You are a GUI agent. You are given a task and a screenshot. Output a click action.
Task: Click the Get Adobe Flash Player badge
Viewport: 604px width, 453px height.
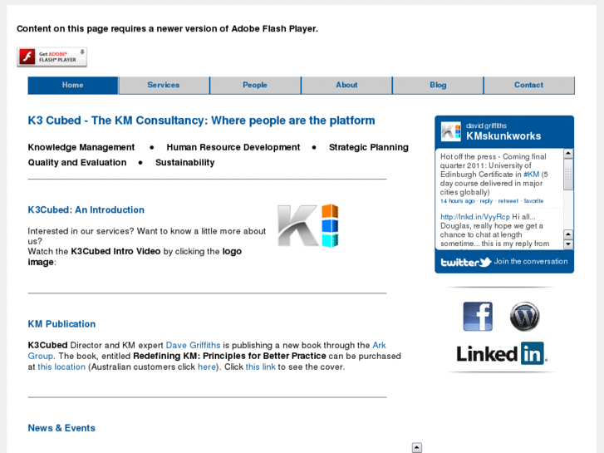pos(52,57)
